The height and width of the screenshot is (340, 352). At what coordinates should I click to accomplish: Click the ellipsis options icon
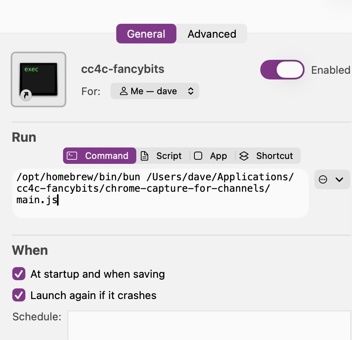click(323, 179)
